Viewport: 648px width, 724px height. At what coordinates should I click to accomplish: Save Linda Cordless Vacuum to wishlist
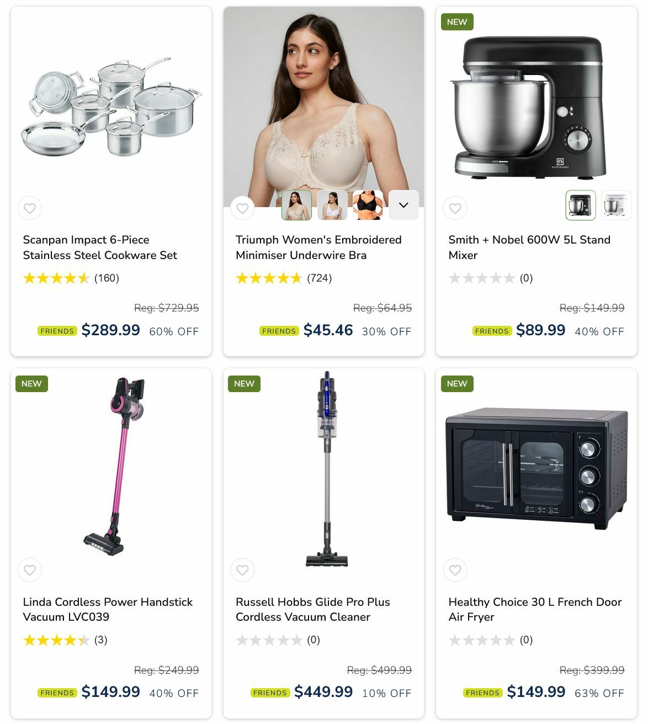click(30, 570)
